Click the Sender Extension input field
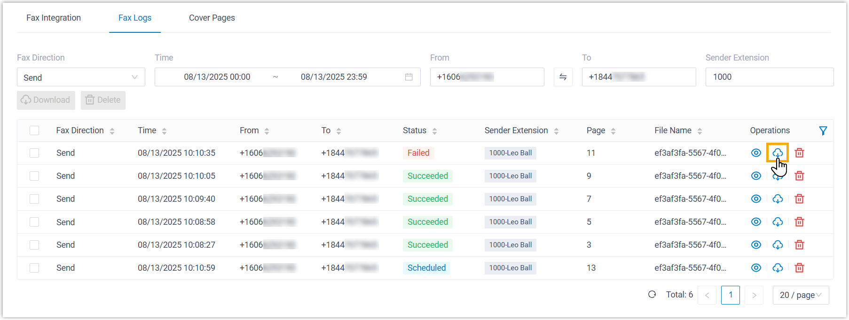 coord(769,77)
